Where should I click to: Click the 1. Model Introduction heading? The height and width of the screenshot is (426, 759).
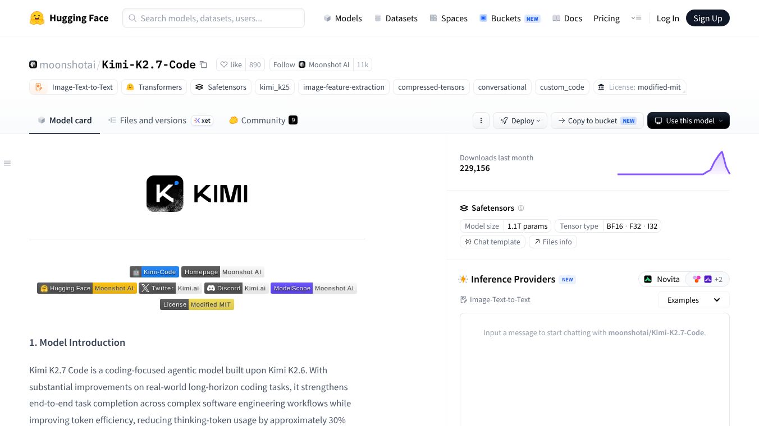click(x=77, y=342)
